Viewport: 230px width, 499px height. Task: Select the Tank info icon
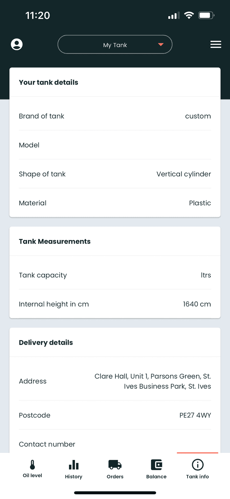click(197, 465)
